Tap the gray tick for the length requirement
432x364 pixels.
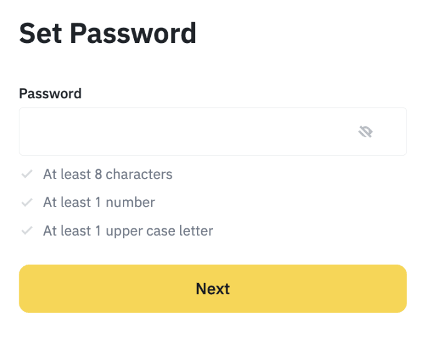pos(27,174)
